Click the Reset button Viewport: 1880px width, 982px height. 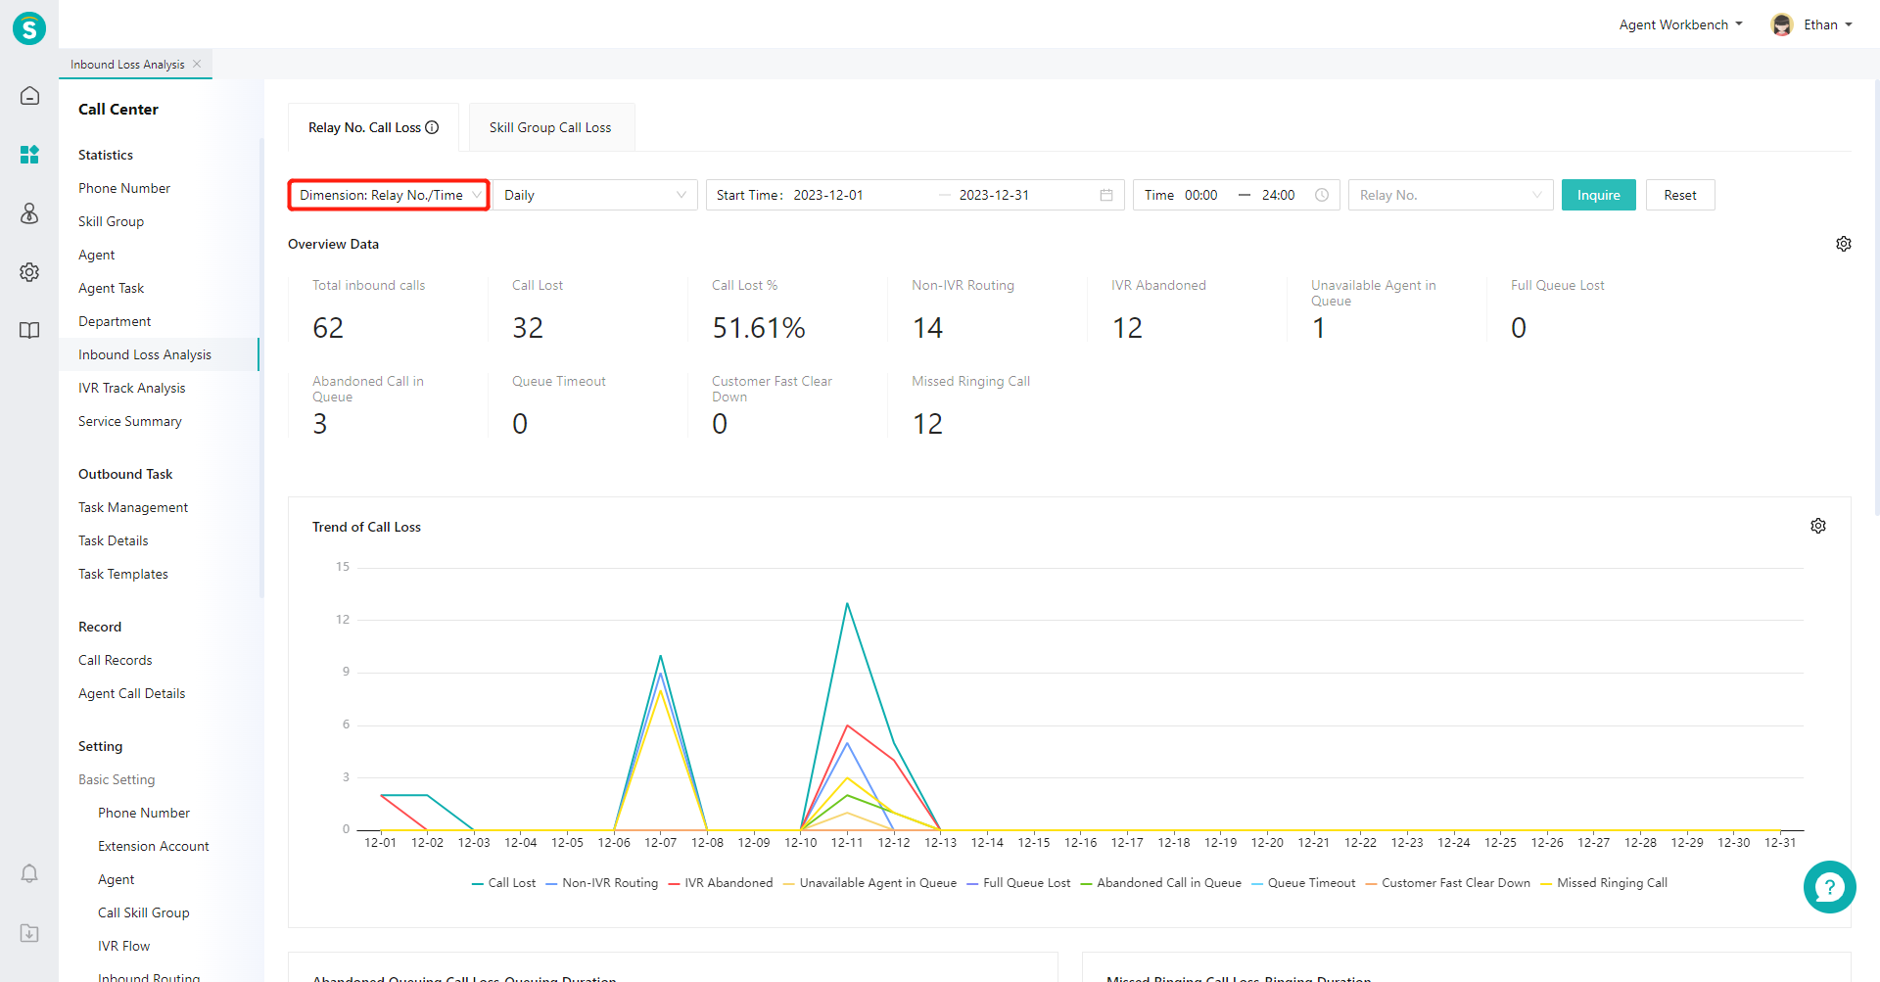(x=1680, y=195)
